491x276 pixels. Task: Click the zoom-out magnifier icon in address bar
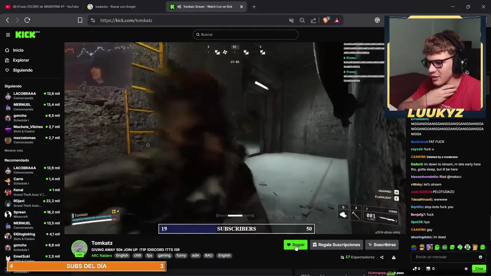pyautogui.click(x=302, y=20)
